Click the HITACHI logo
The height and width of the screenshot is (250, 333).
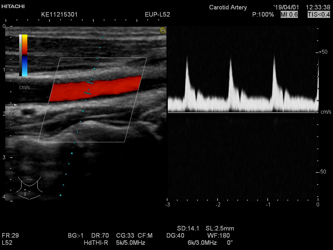(13, 6)
